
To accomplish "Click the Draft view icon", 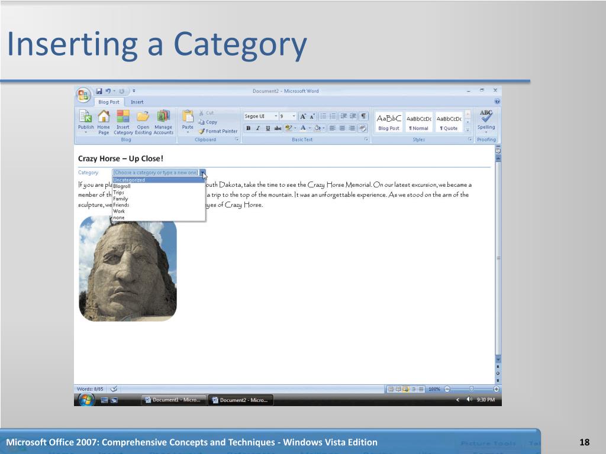I will [421, 389].
